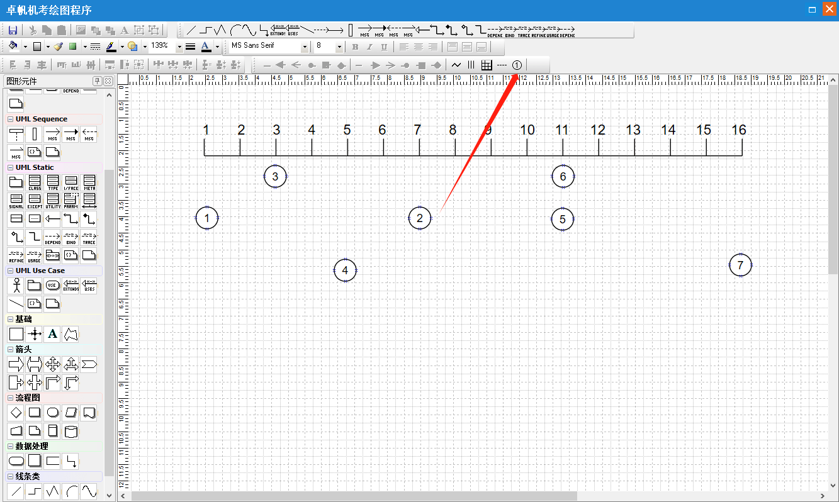
Task: Click the Save floppy disk icon
Action: pos(13,30)
